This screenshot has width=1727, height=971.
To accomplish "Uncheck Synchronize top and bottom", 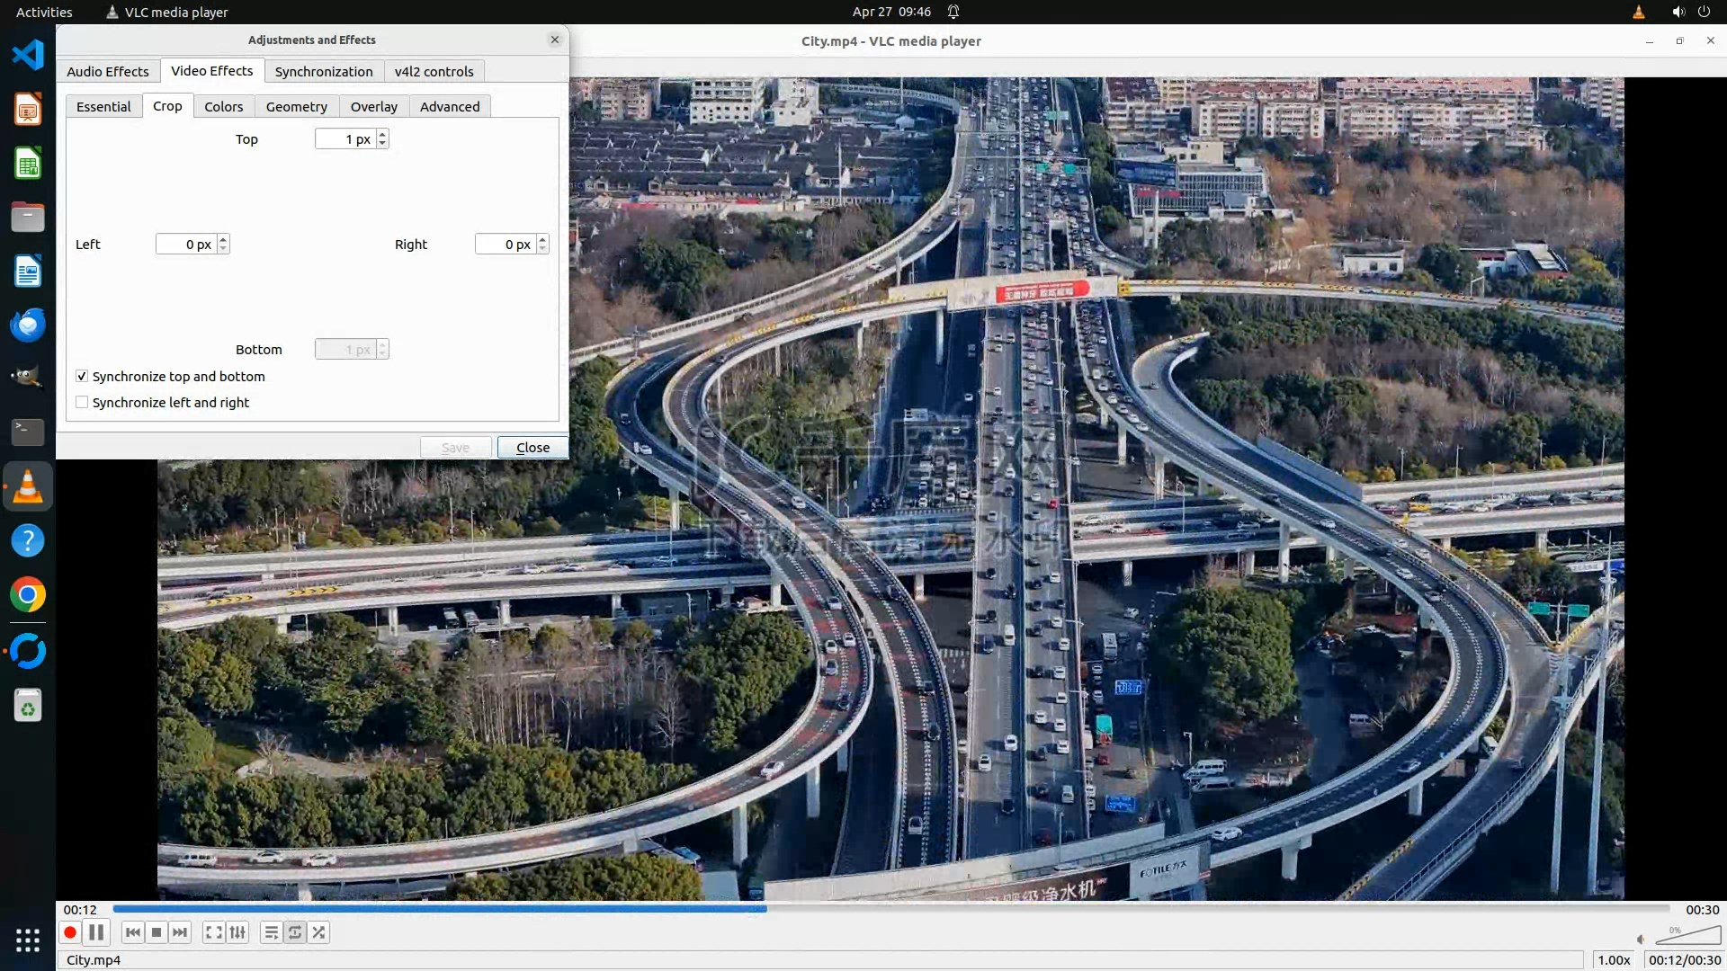I will click(82, 377).
